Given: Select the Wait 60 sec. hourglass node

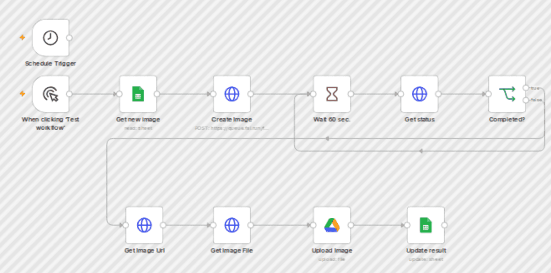Looking at the screenshot, I should (332, 94).
